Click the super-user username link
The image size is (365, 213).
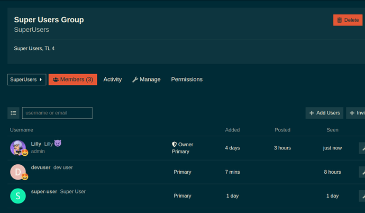(44, 192)
